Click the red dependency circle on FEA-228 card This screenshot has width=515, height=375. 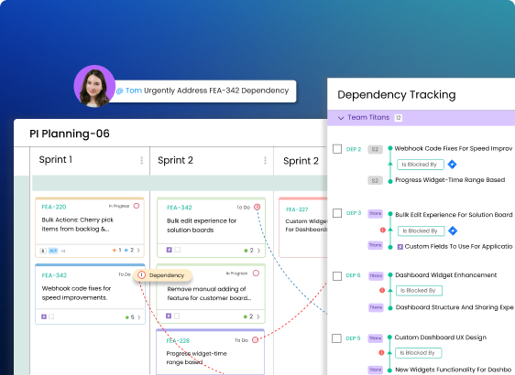pos(255,340)
